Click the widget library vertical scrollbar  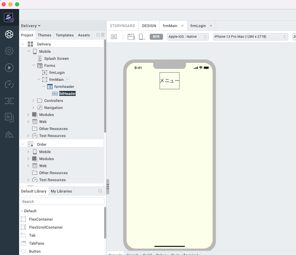[x=105, y=223]
